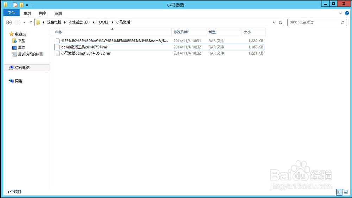
Task: Open Customize Quick Access Toolbar dropdown
Action: pos(27,5)
